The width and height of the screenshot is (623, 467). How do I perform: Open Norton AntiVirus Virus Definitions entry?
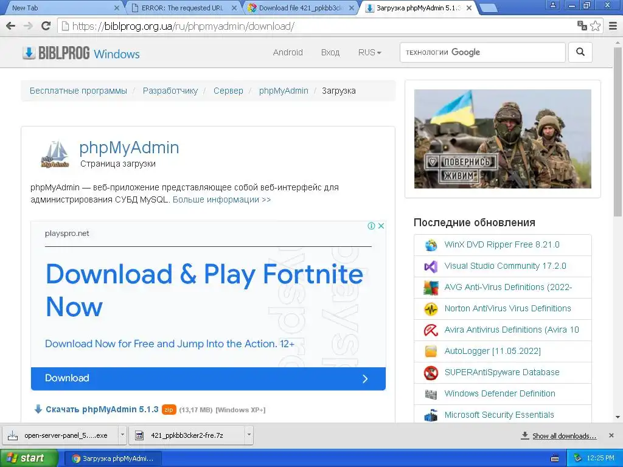click(x=507, y=308)
